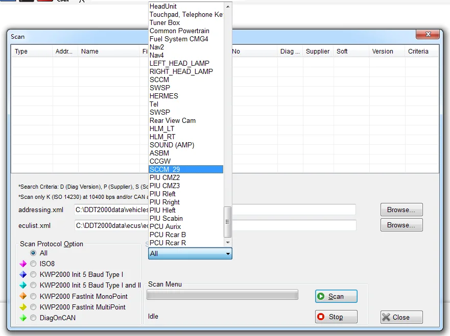Viewport: 450px width, 336px height.
Task: Click the red X in Scan title bar
Action: (x=428, y=34)
